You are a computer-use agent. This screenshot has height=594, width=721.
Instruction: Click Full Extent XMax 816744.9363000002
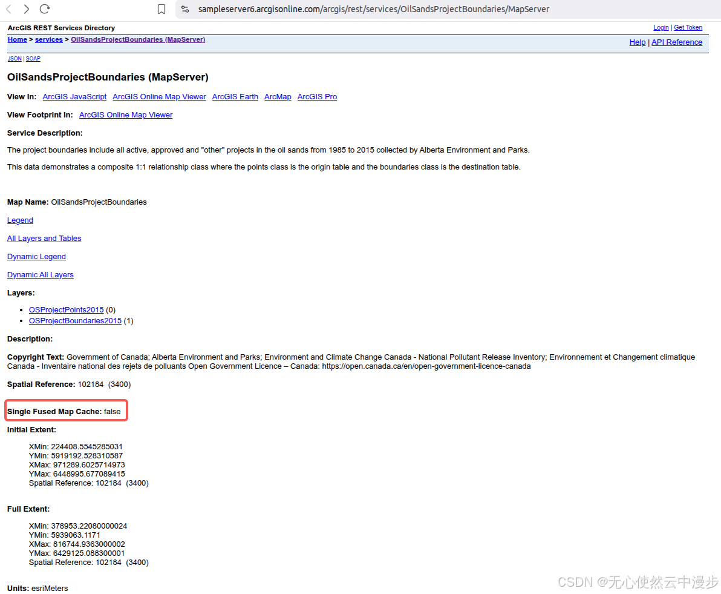pyautogui.click(x=77, y=544)
